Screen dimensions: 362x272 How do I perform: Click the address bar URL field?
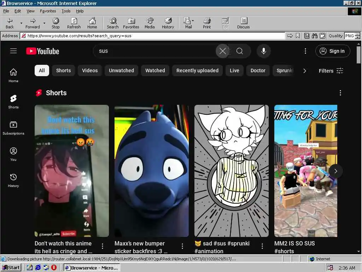pos(152,36)
